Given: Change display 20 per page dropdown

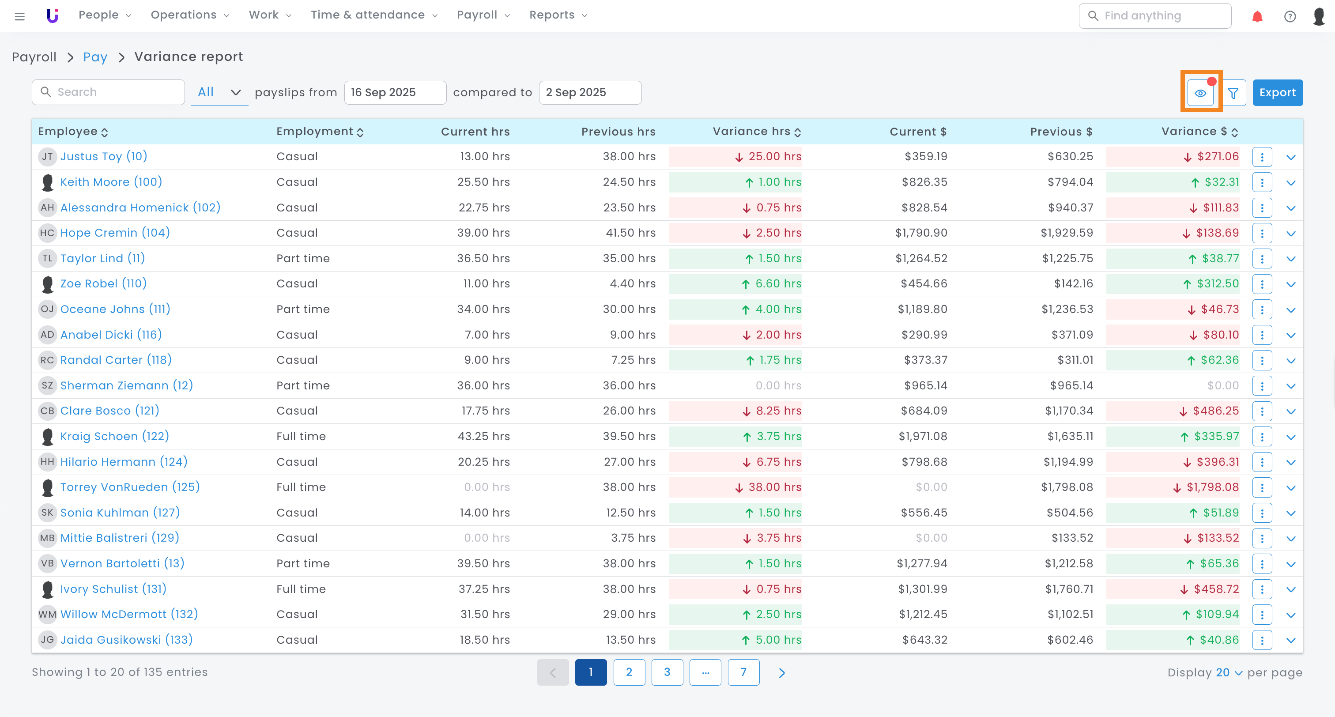Looking at the screenshot, I should tap(1229, 672).
